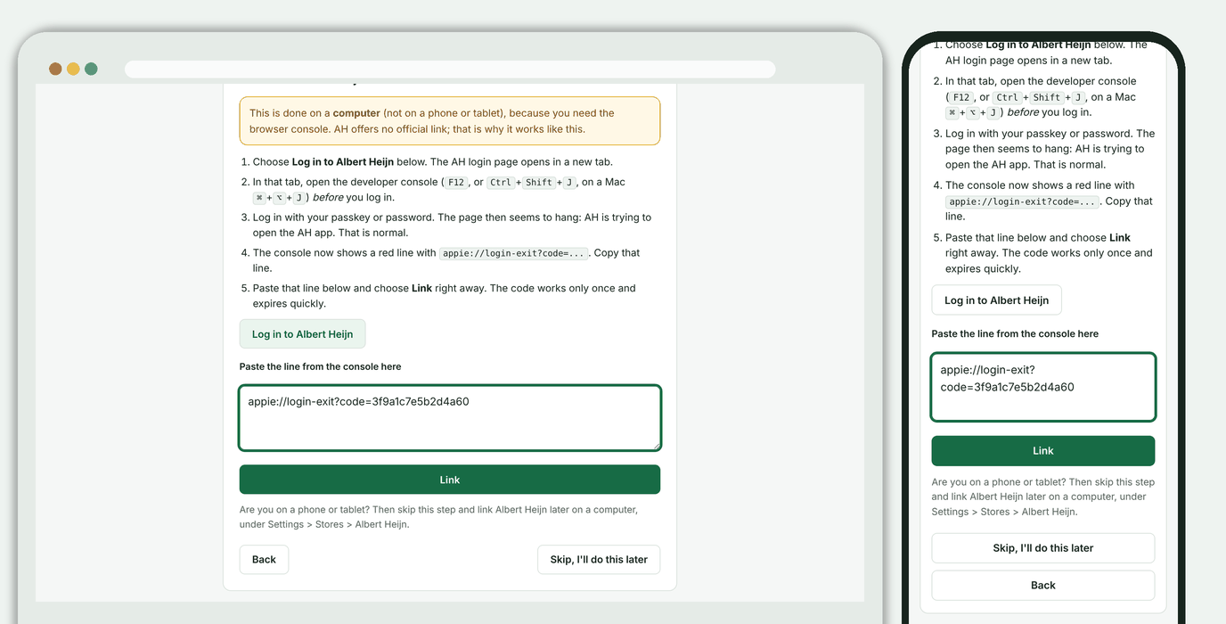1226x624 pixels.
Task: Click 'Paste the line from the console here' label in phone view
Action: (x=1015, y=333)
